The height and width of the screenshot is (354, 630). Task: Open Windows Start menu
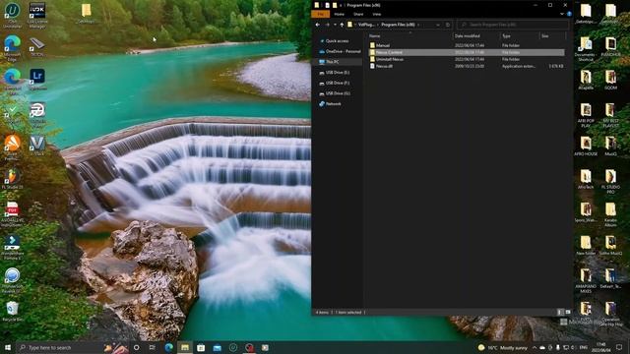[8, 347]
